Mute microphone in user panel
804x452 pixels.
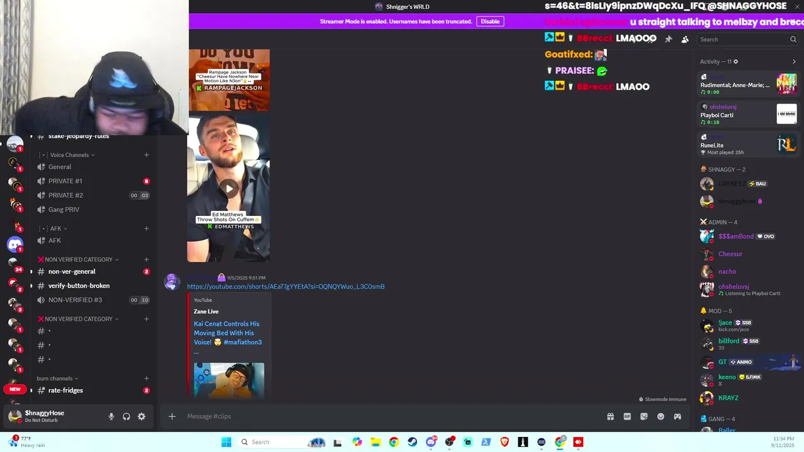tap(111, 416)
